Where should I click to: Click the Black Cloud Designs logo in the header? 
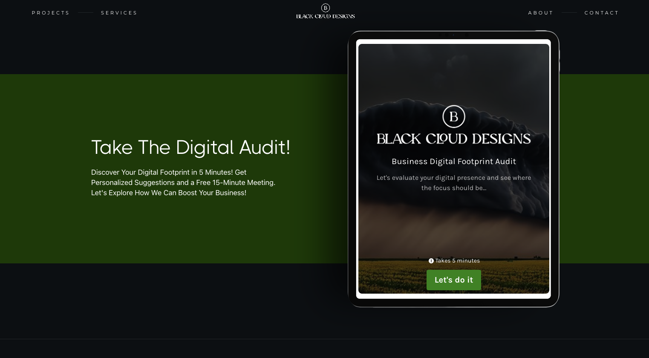pyautogui.click(x=325, y=11)
